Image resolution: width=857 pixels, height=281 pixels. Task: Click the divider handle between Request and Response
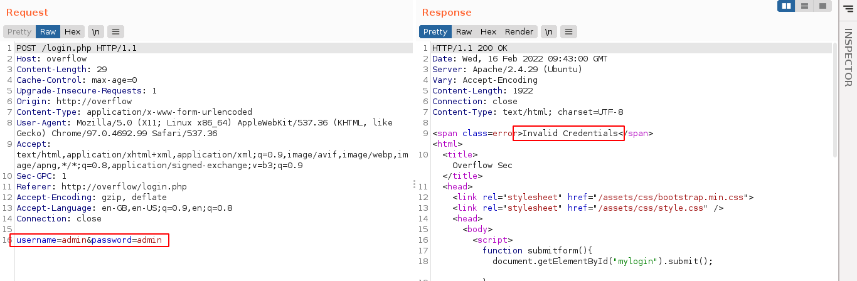point(414,184)
